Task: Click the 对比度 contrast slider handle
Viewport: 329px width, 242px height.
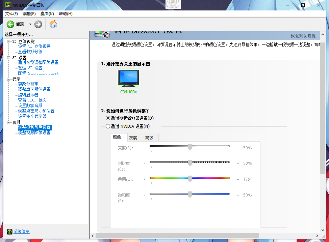Action: click(190, 163)
